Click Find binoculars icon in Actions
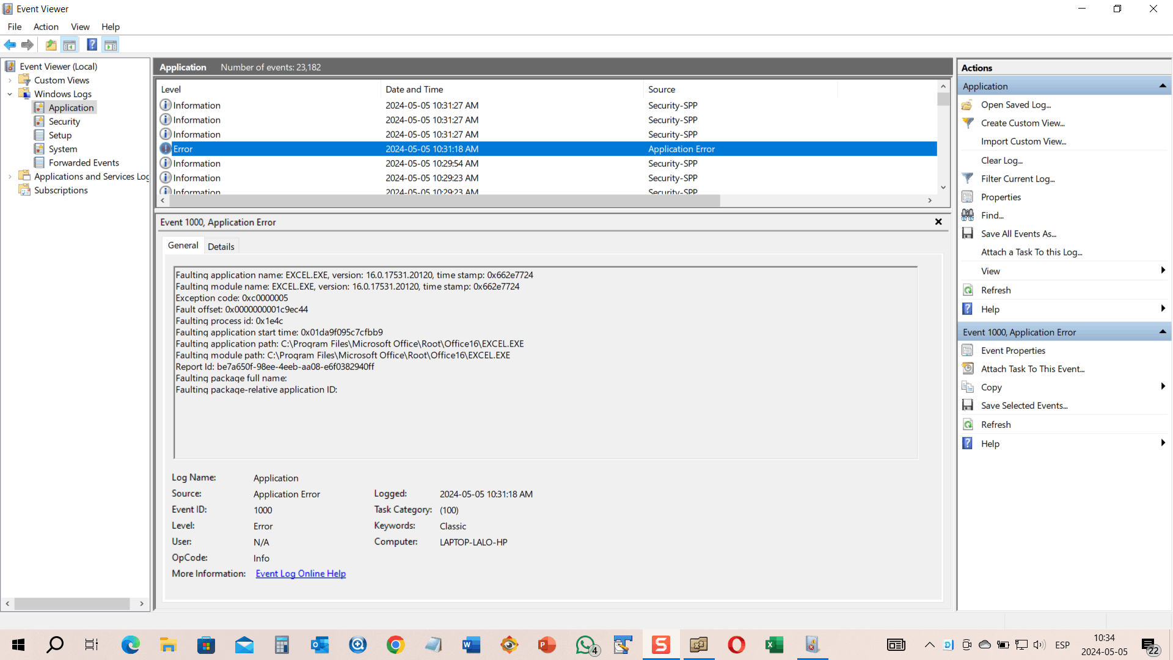This screenshot has height=660, width=1173. point(968,215)
